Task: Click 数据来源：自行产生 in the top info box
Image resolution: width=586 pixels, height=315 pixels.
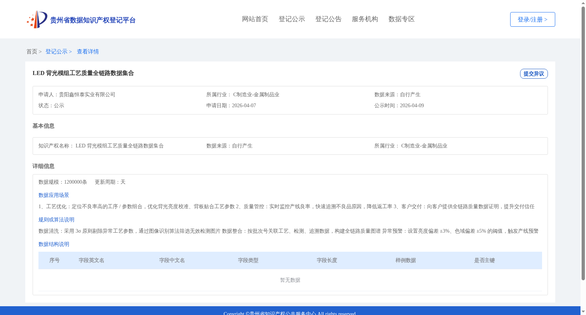Action: coord(397,94)
